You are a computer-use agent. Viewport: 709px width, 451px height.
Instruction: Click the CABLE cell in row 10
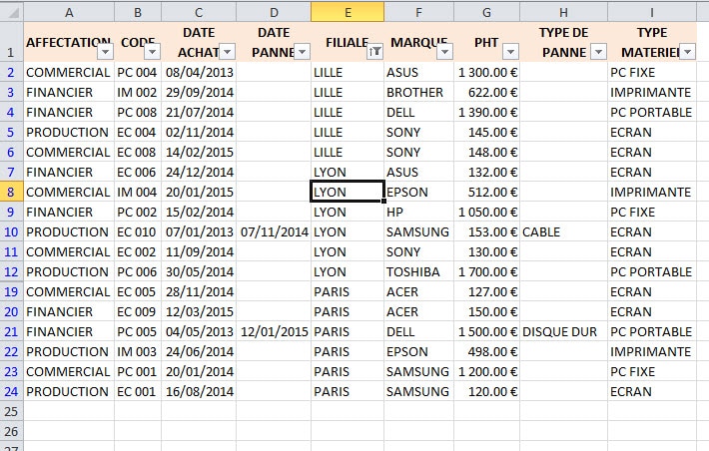(563, 231)
